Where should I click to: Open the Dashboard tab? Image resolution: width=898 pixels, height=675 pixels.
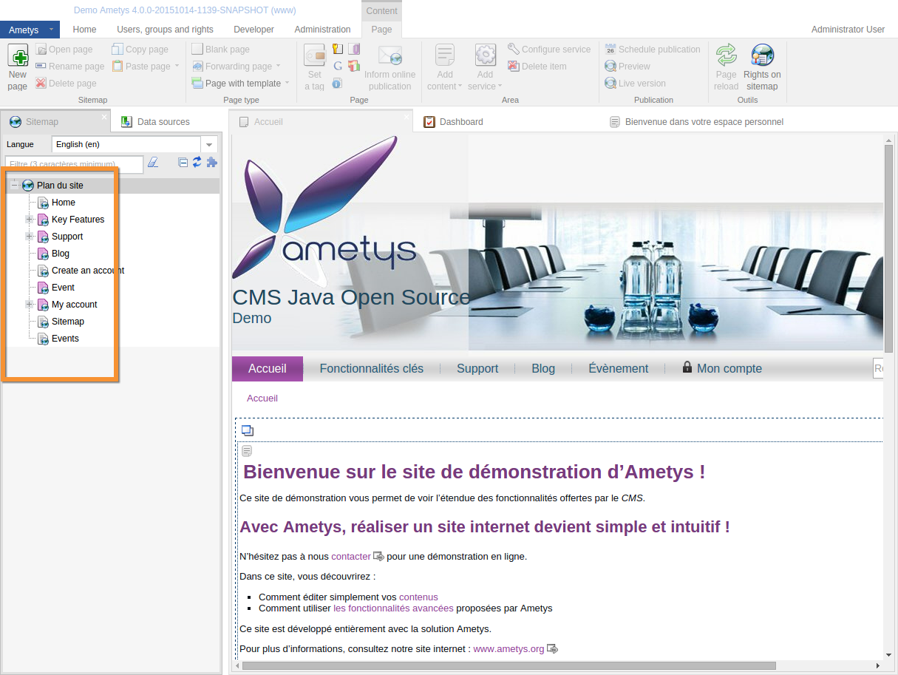click(454, 122)
